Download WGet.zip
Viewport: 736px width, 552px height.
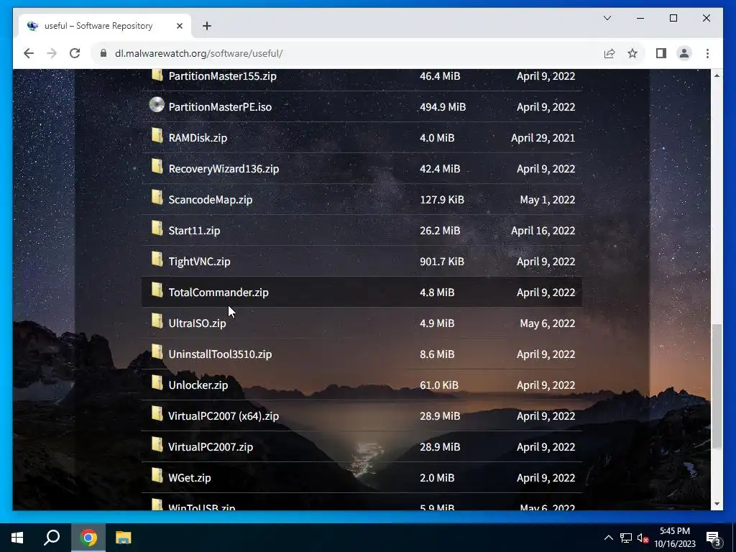[190, 478]
